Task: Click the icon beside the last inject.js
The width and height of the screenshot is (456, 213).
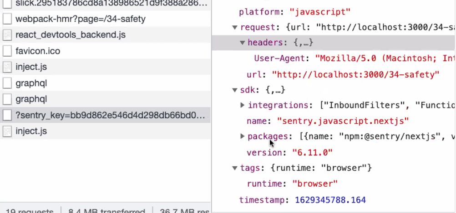Action: pos(7,131)
